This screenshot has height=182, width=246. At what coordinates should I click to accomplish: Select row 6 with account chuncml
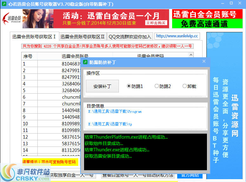(51, 97)
